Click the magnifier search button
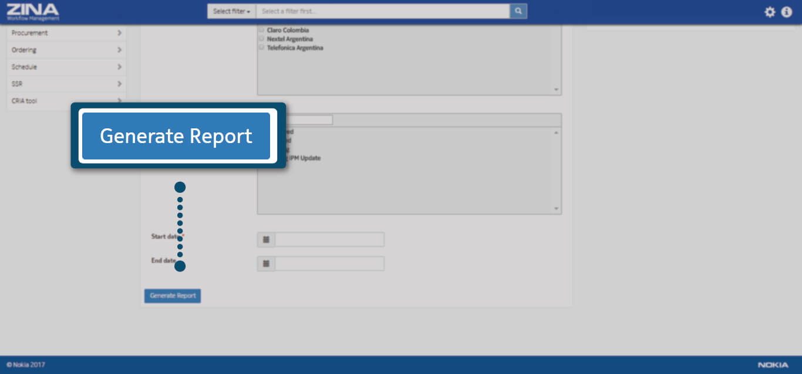The height and width of the screenshot is (374, 802). click(518, 11)
